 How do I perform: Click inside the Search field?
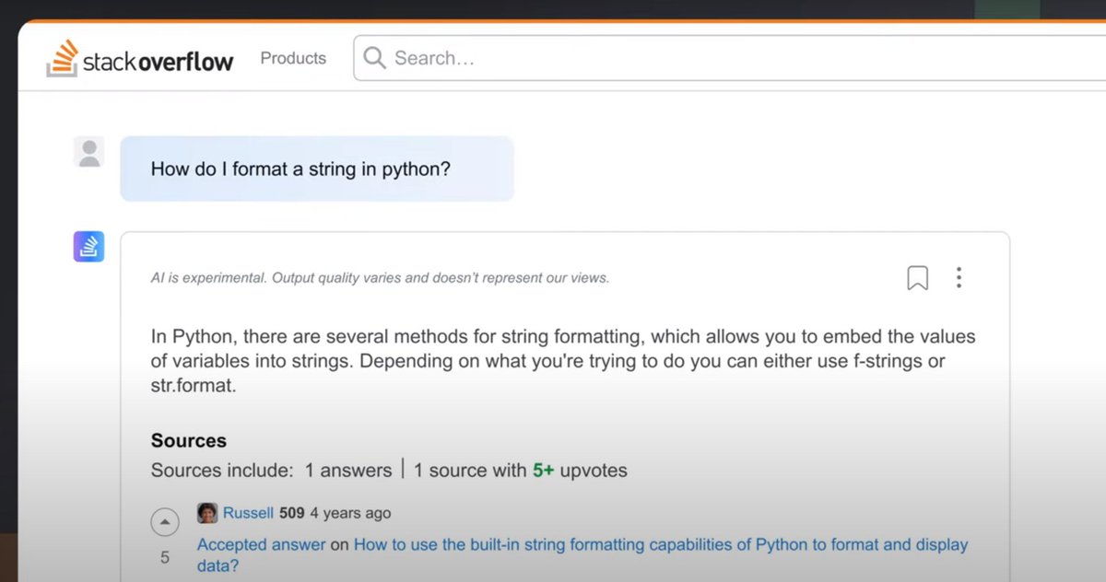(x=553, y=57)
